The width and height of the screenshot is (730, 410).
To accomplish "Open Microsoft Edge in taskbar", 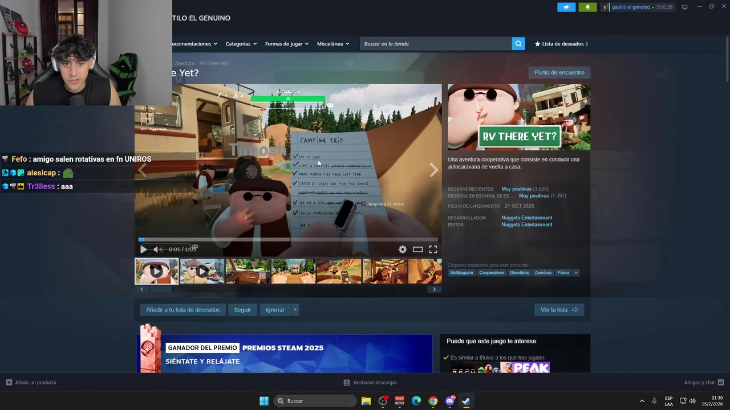I will 416,401.
